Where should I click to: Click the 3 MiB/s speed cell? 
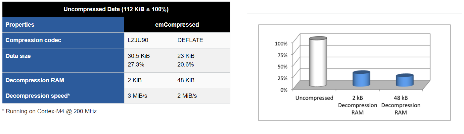pos(149,96)
